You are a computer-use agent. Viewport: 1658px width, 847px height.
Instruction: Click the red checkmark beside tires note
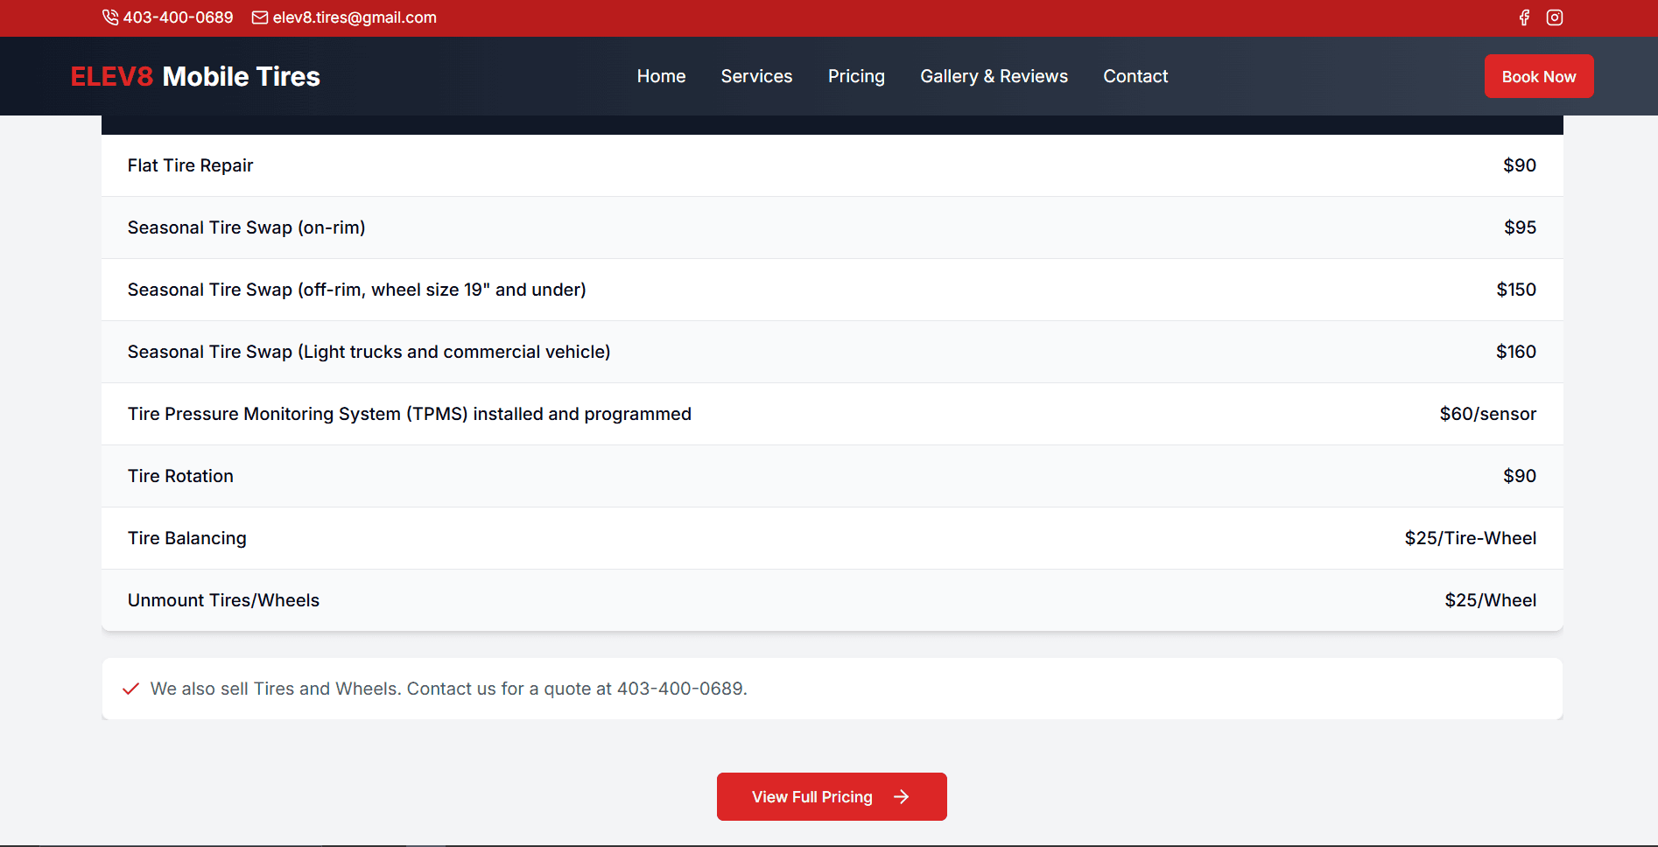coord(130,689)
